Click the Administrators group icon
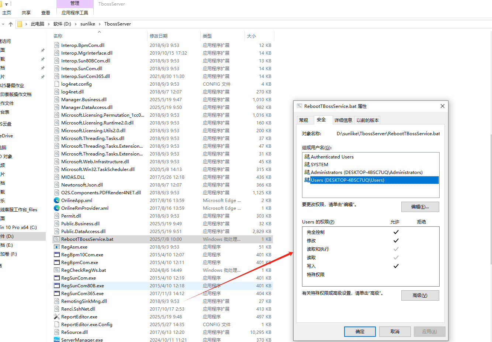 pyautogui.click(x=307, y=172)
